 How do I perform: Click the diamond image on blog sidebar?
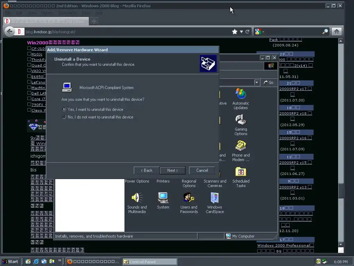coord(34,127)
